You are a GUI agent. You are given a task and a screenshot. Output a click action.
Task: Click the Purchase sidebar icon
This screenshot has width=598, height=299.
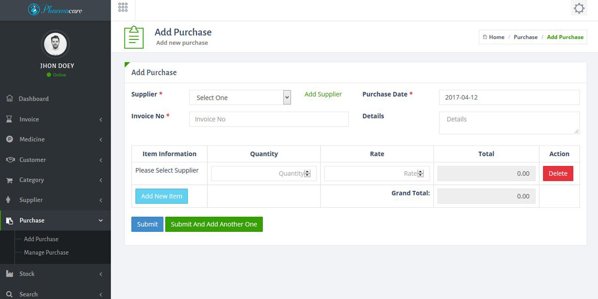tap(9, 220)
